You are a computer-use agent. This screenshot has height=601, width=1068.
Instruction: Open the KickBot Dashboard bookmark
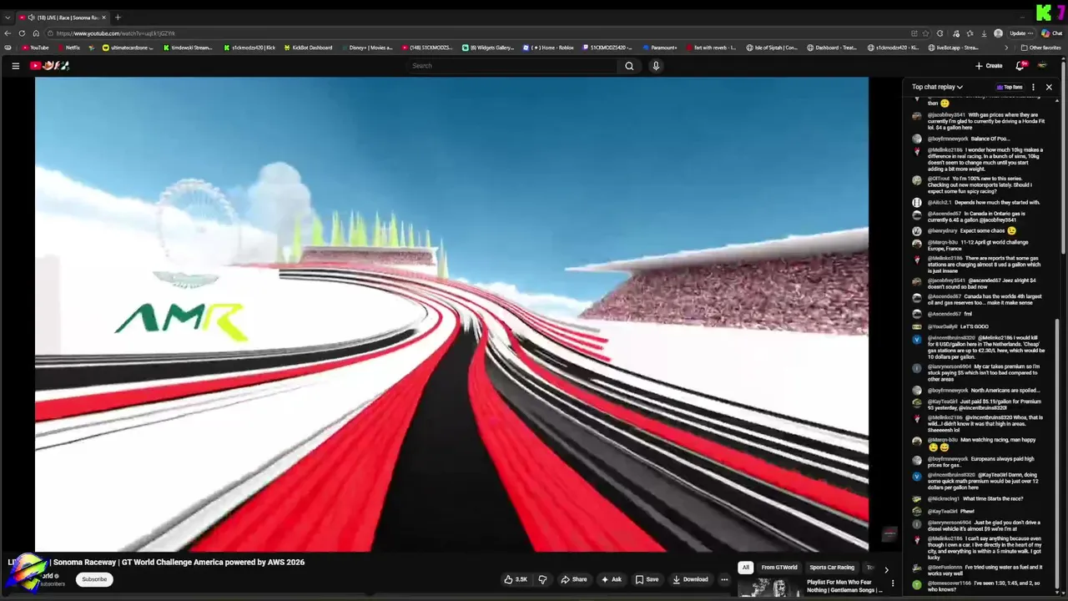pos(308,48)
